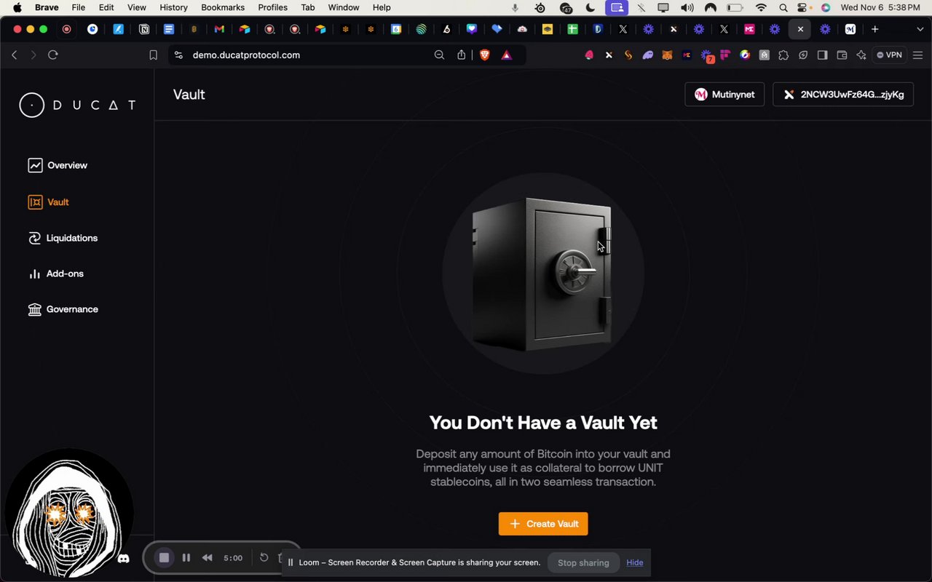Image resolution: width=932 pixels, height=582 pixels.
Task: Restart the Loom recording
Action: coord(264,558)
